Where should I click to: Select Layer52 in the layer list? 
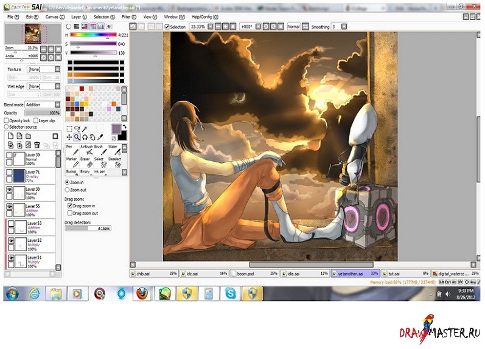pos(30,244)
